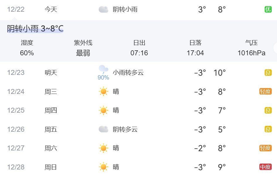This screenshot has width=277, height=175.
Task: Click the red 中度 pollution badge
Action: click(265, 167)
